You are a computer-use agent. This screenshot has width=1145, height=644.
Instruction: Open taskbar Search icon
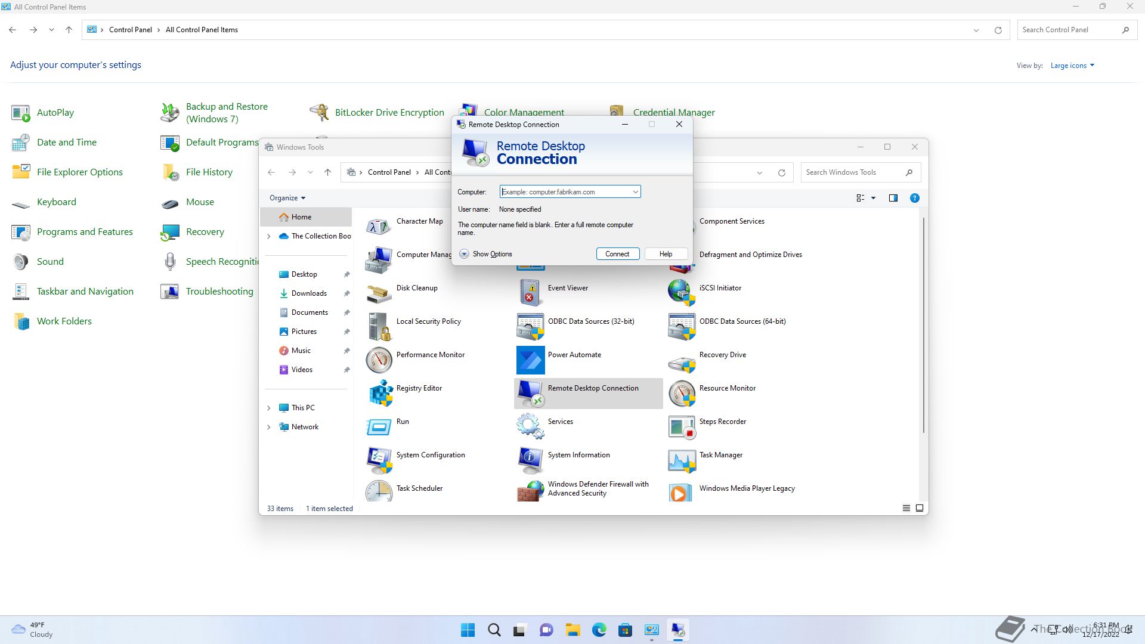pyautogui.click(x=494, y=630)
